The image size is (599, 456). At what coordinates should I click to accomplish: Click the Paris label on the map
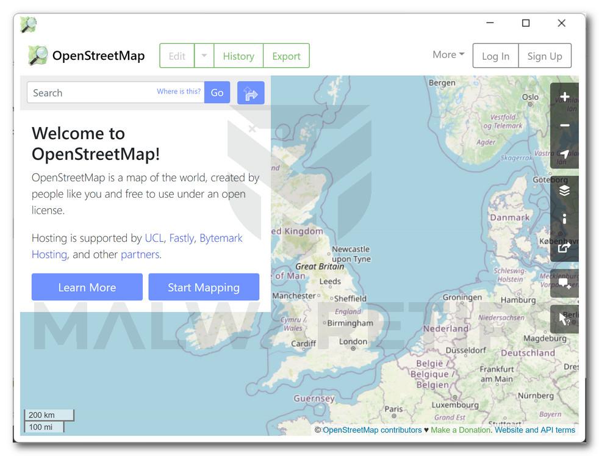393,409
